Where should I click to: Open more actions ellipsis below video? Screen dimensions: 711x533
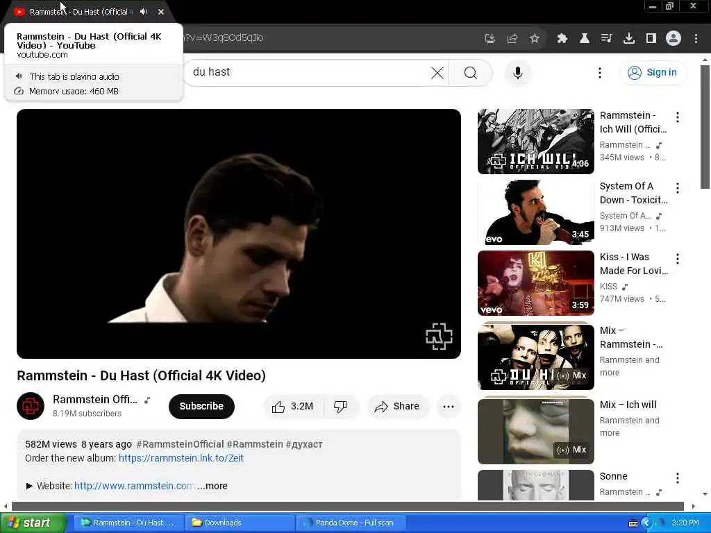449,406
